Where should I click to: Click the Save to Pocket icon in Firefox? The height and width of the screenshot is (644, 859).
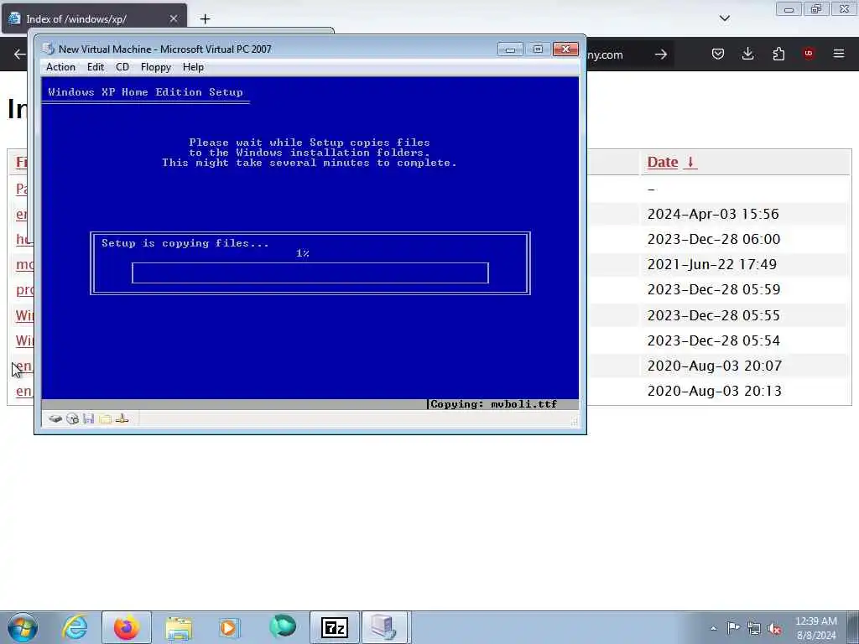click(718, 54)
